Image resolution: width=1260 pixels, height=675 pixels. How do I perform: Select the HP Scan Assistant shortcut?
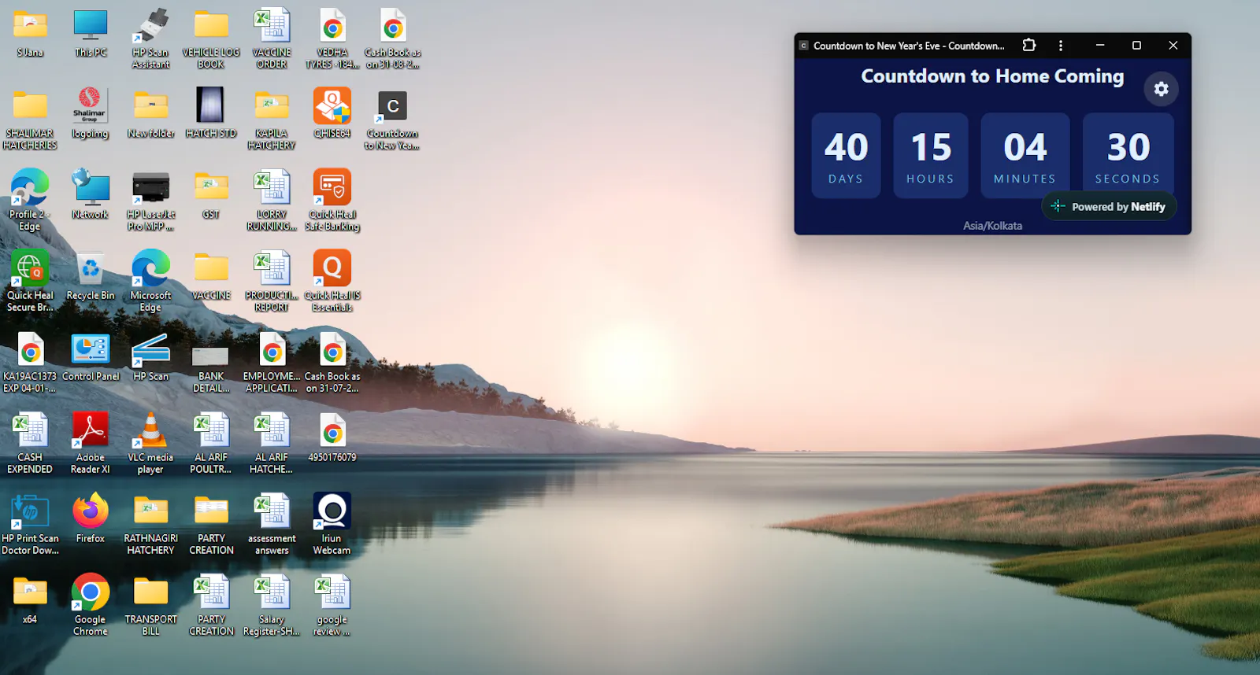tap(150, 39)
